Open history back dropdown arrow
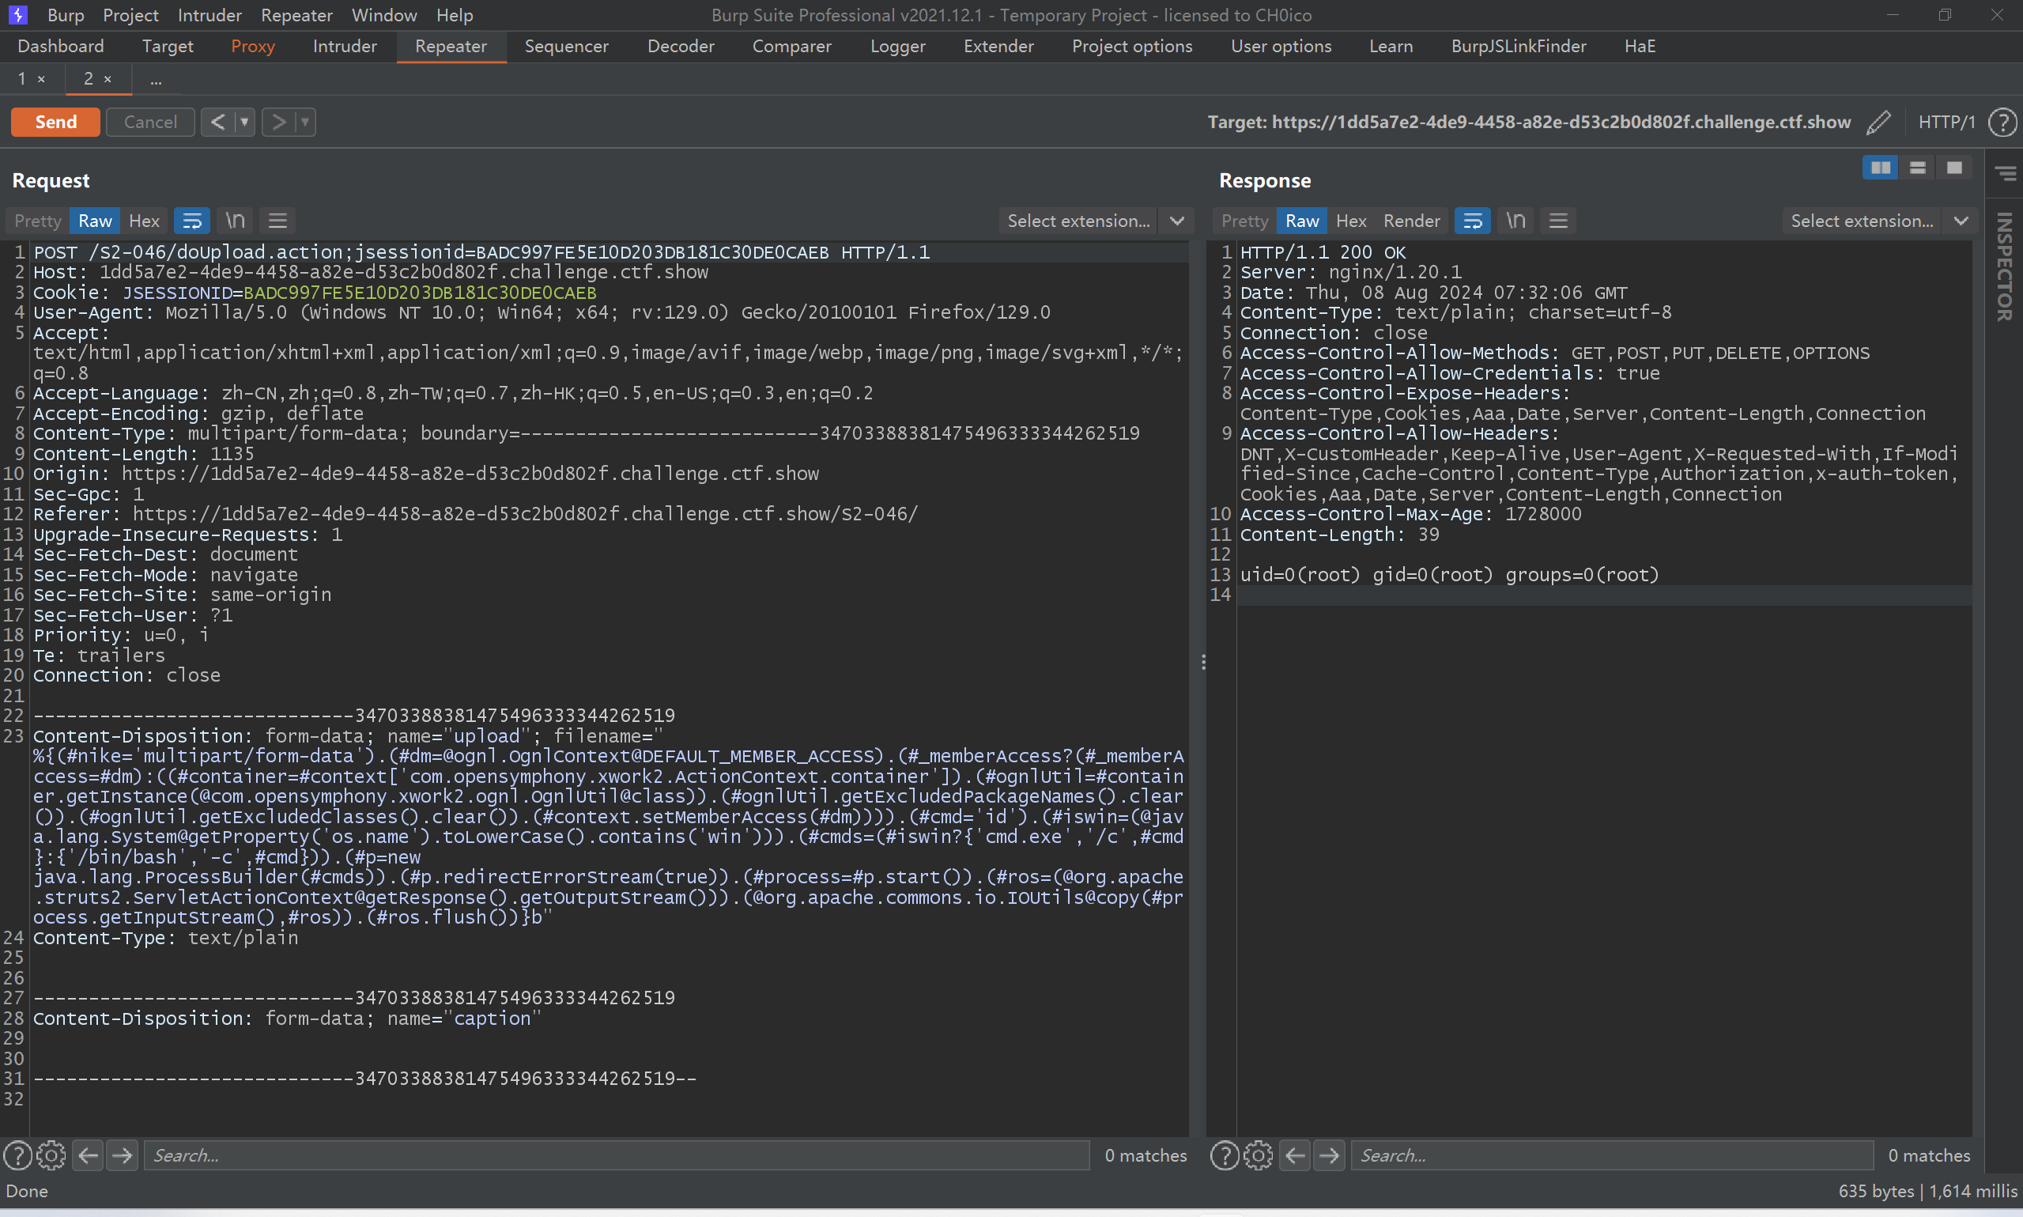This screenshot has width=2023, height=1217. (x=244, y=123)
